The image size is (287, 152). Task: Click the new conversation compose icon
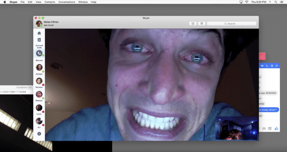[193, 23]
